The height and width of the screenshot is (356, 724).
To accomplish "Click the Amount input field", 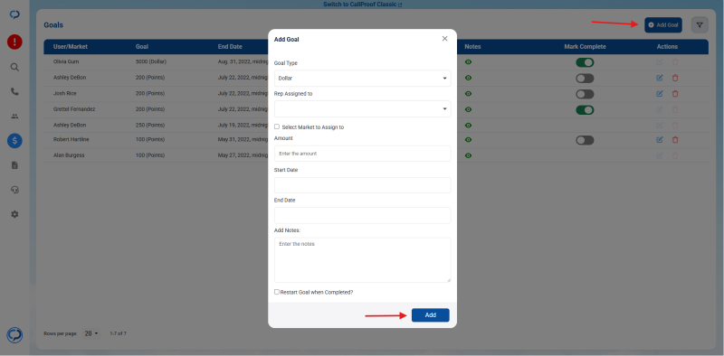I will [x=363, y=154].
